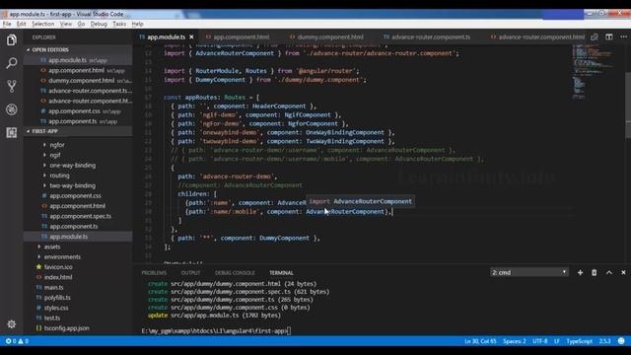Open the terminal selector dropdown 2: cmd
The width and height of the screenshot is (631, 355).
[x=528, y=272]
